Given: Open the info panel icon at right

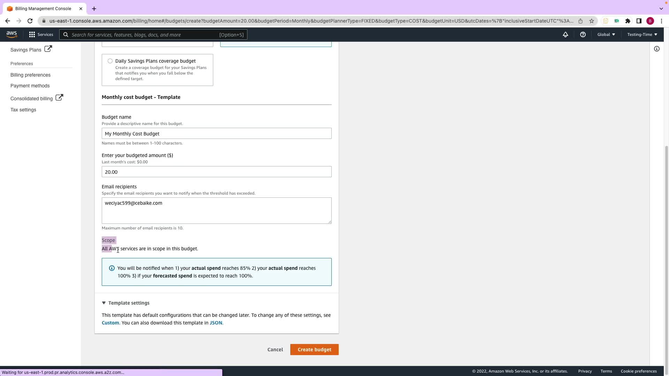Looking at the screenshot, I should coord(656,49).
